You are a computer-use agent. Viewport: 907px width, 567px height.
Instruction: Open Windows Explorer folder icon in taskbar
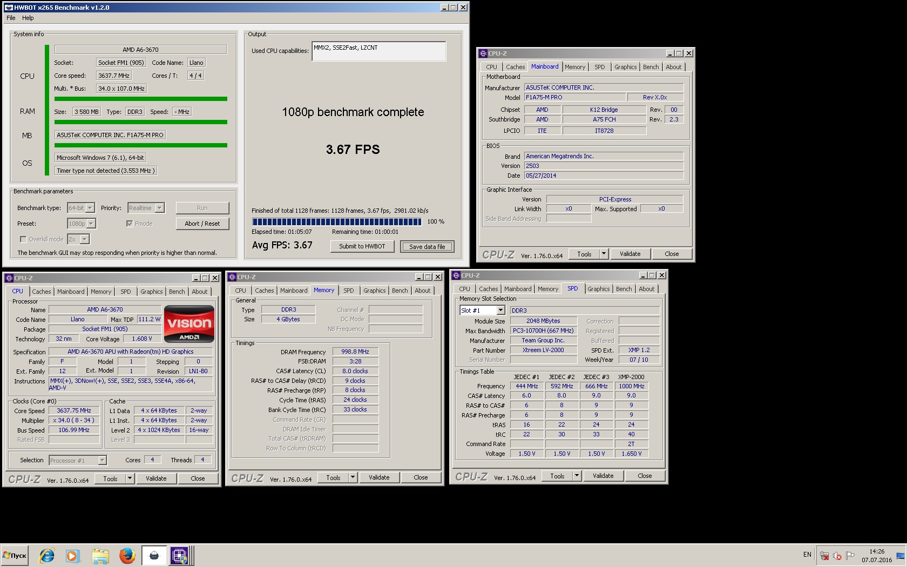tap(100, 555)
